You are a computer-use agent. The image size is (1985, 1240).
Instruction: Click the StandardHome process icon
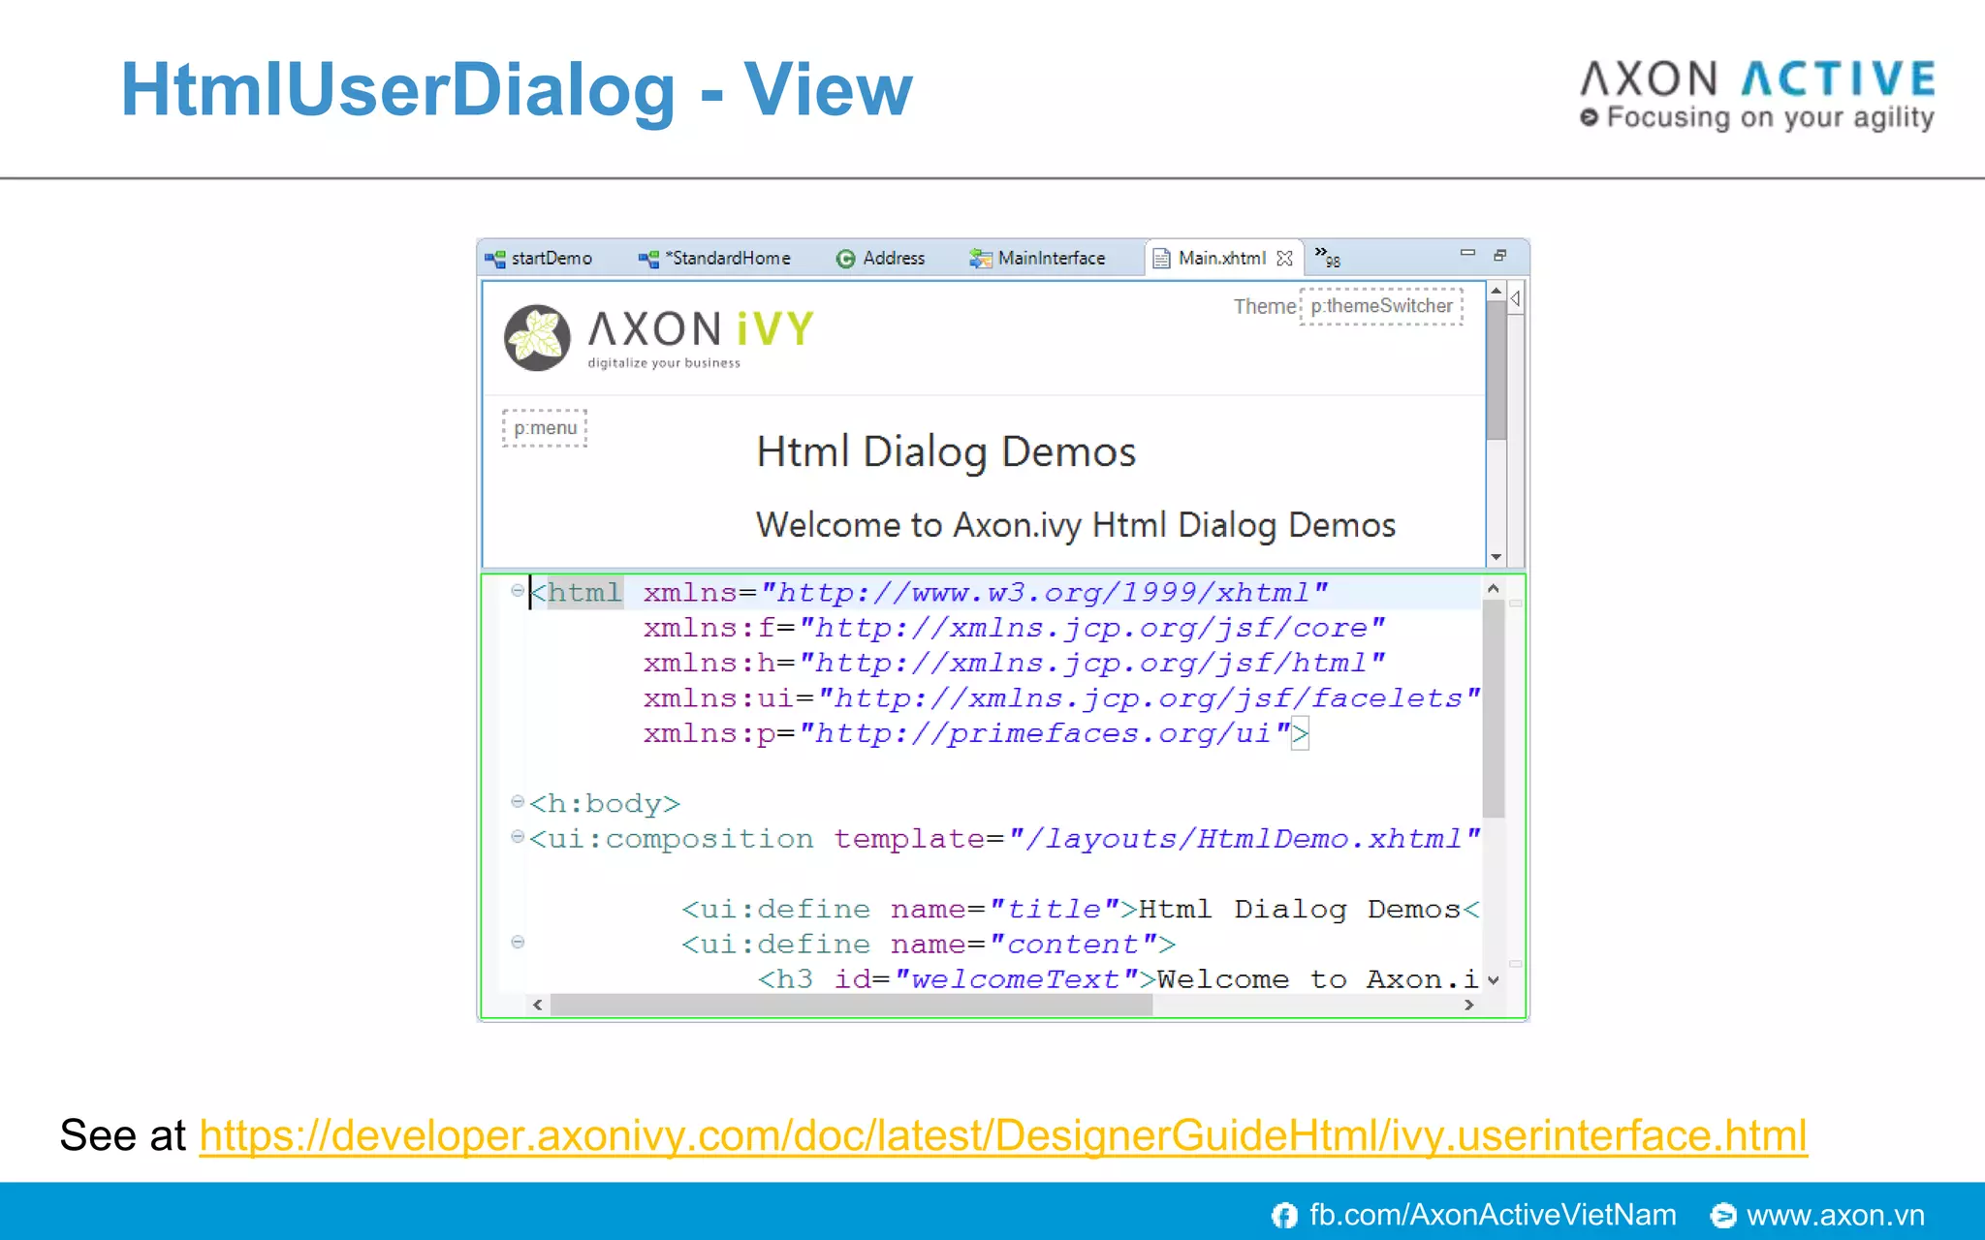[648, 260]
